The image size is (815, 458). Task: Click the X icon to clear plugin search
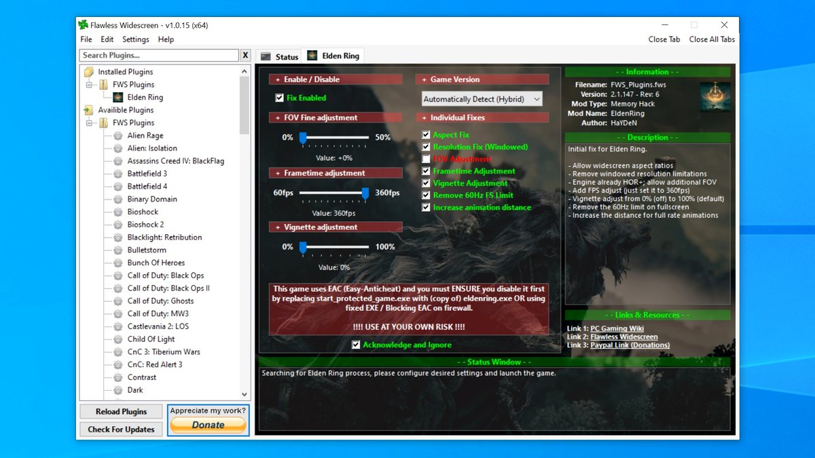[x=245, y=55]
